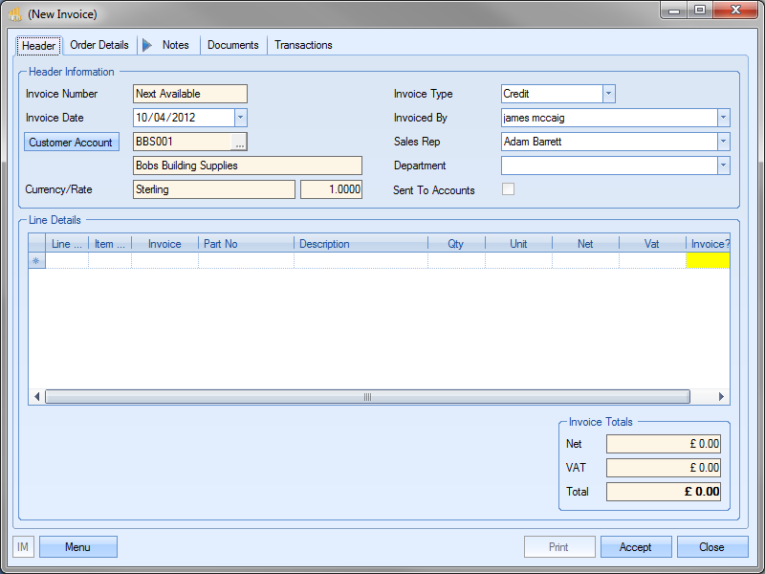Switch to the Order Details tab
The height and width of the screenshot is (574, 765).
[x=99, y=45]
